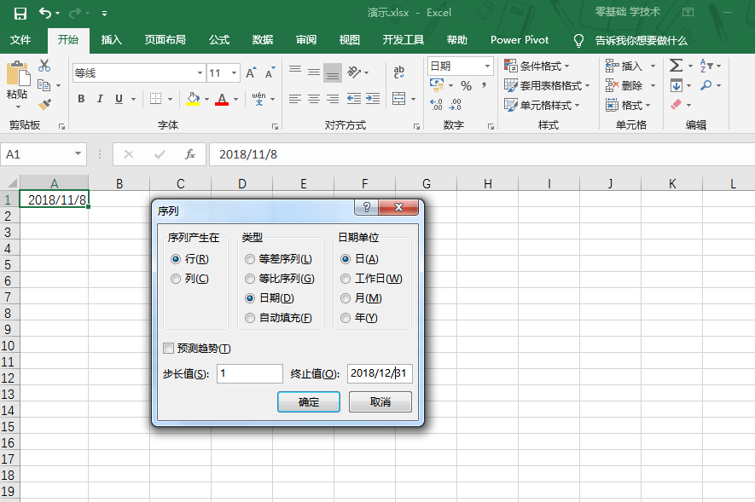Toggle bold formatting
This screenshot has width=755, height=502.
click(81, 99)
